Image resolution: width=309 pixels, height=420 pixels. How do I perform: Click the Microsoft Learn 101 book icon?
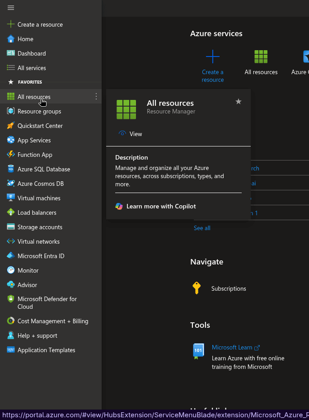[x=198, y=351]
